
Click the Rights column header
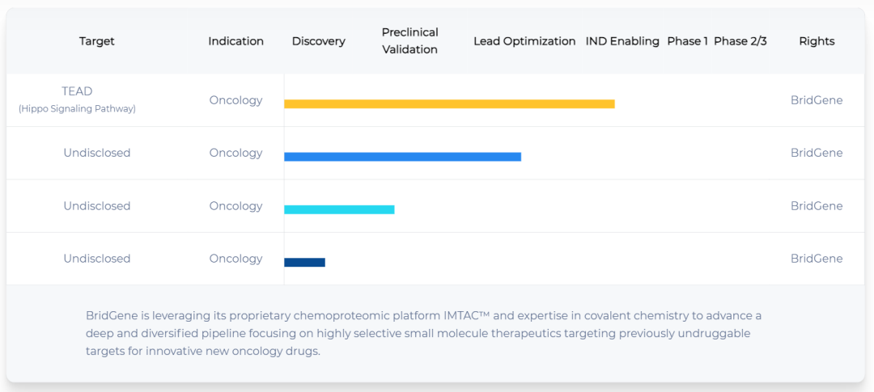817,41
